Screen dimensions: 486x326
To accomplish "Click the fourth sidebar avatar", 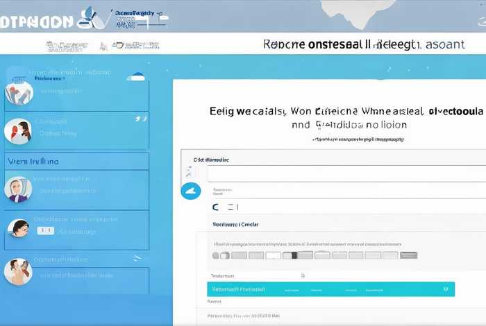I will tap(18, 228).
